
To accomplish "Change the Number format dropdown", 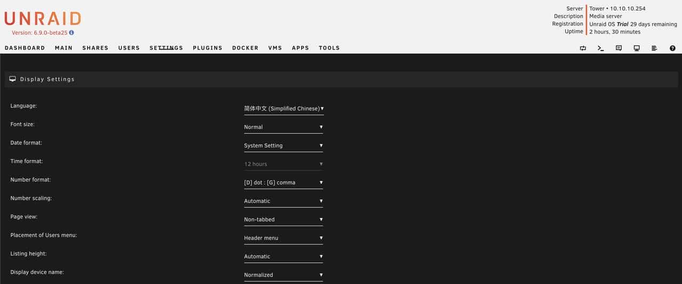I will click(x=283, y=183).
